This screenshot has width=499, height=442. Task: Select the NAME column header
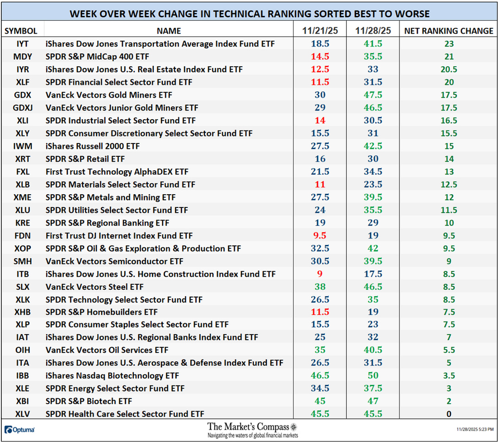(169, 31)
